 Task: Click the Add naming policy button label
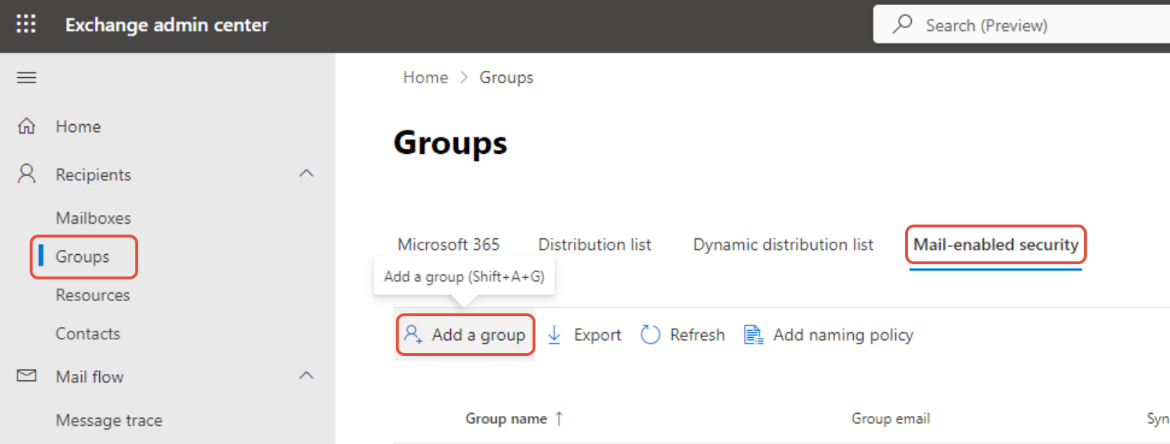click(x=844, y=335)
